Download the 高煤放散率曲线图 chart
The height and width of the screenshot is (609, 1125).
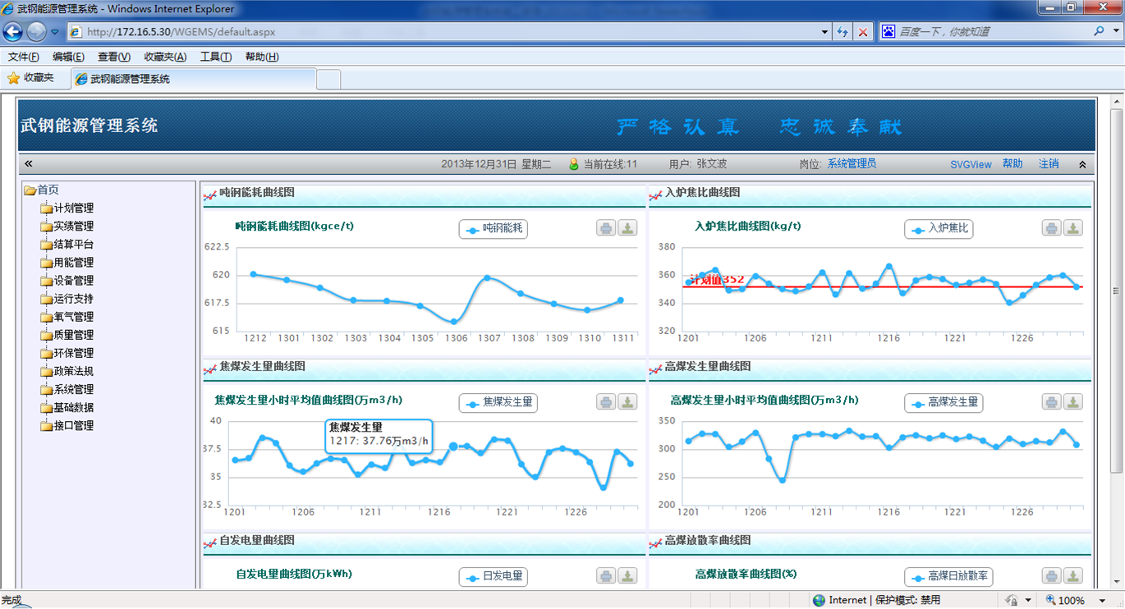click(1073, 576)
